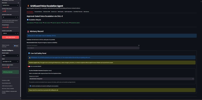Viewport: 202px width, 100px height.
Task: Click the "GROQ key detected." status message
Action: pos(11,72)
